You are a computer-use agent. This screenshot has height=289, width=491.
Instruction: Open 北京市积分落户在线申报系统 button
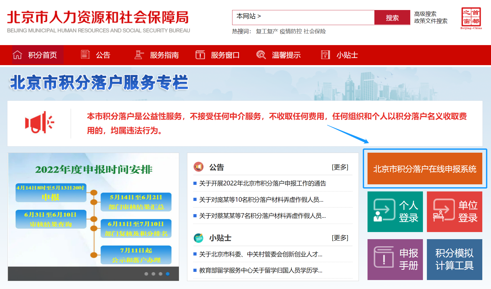[x=425, y=168]
